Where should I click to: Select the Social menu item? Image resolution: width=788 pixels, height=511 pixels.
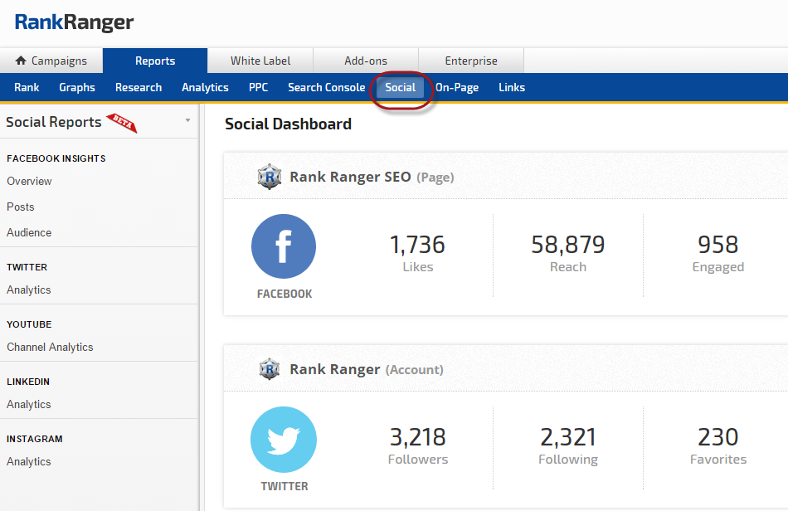click(x=401, y=87)
